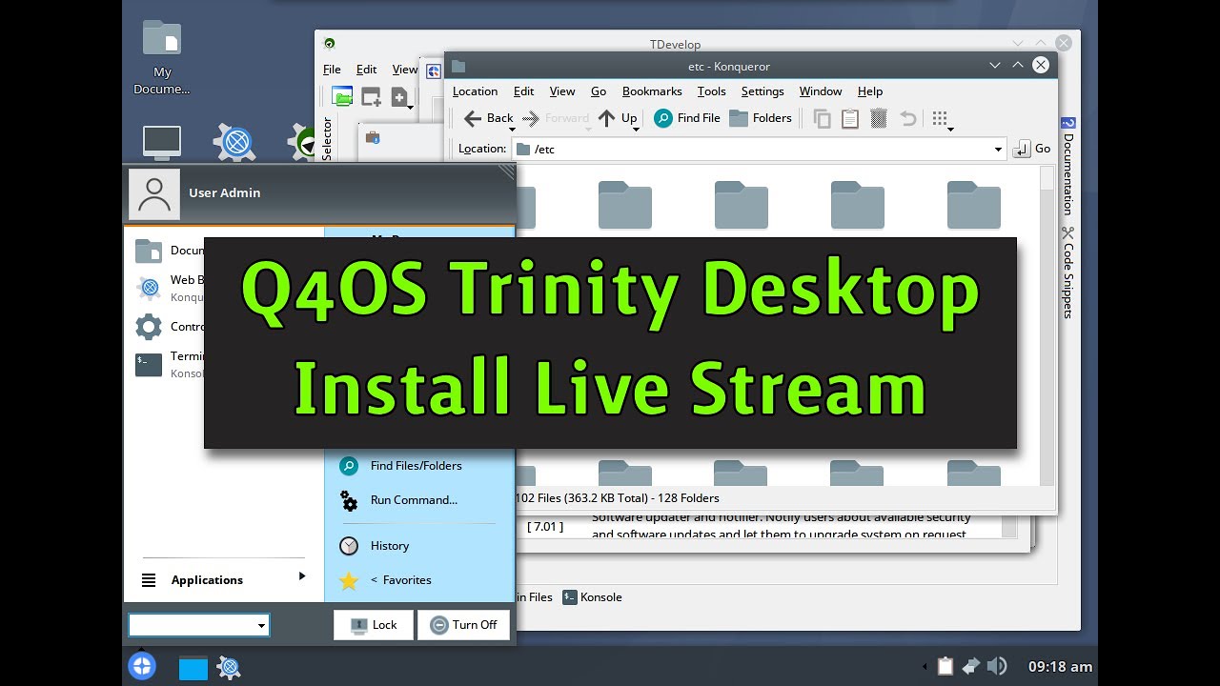
Task: Click the Q4OS start button in taskbar
Action: [142, 666]
